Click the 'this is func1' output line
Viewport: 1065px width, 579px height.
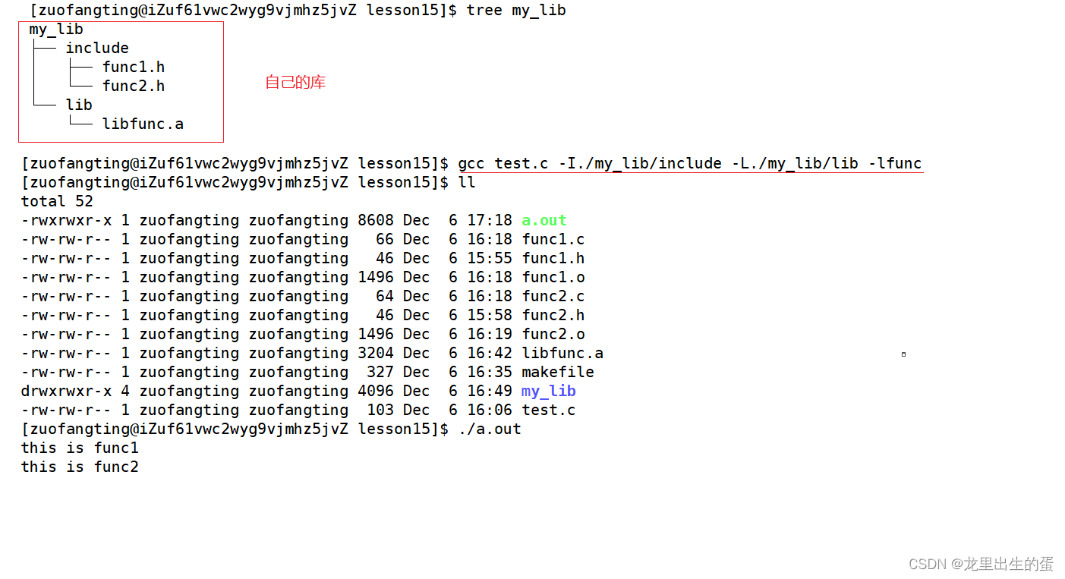coord(80,448)
